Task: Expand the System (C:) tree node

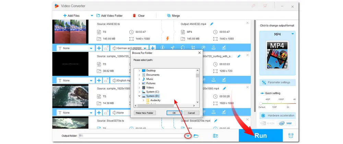Action: 139,92
